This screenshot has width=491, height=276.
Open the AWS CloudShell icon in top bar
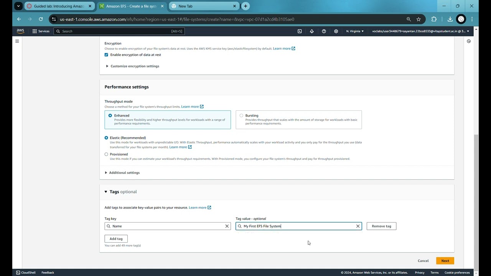300,31
